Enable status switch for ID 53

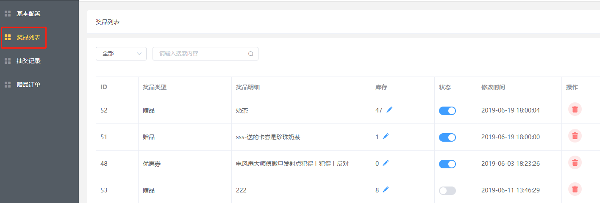click(x=447, y=191)
